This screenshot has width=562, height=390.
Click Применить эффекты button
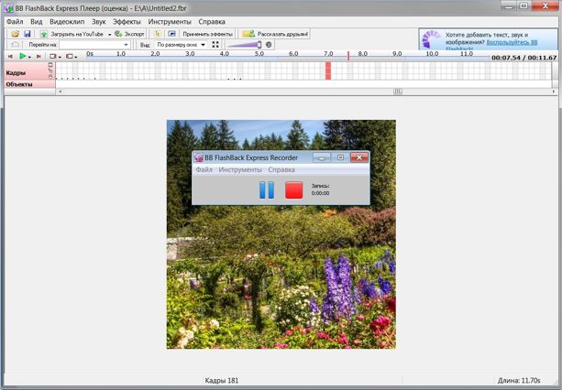pyautogui.click(x=207, y=34)
